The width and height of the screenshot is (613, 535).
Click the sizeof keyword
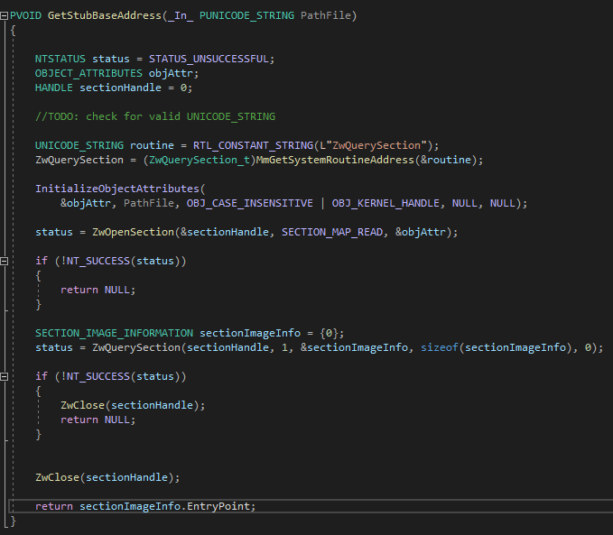pos(439,348)
